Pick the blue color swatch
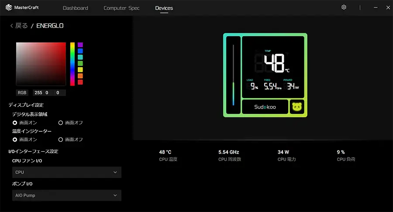This screenshot has height=212, width=393. tap(80, 51)
